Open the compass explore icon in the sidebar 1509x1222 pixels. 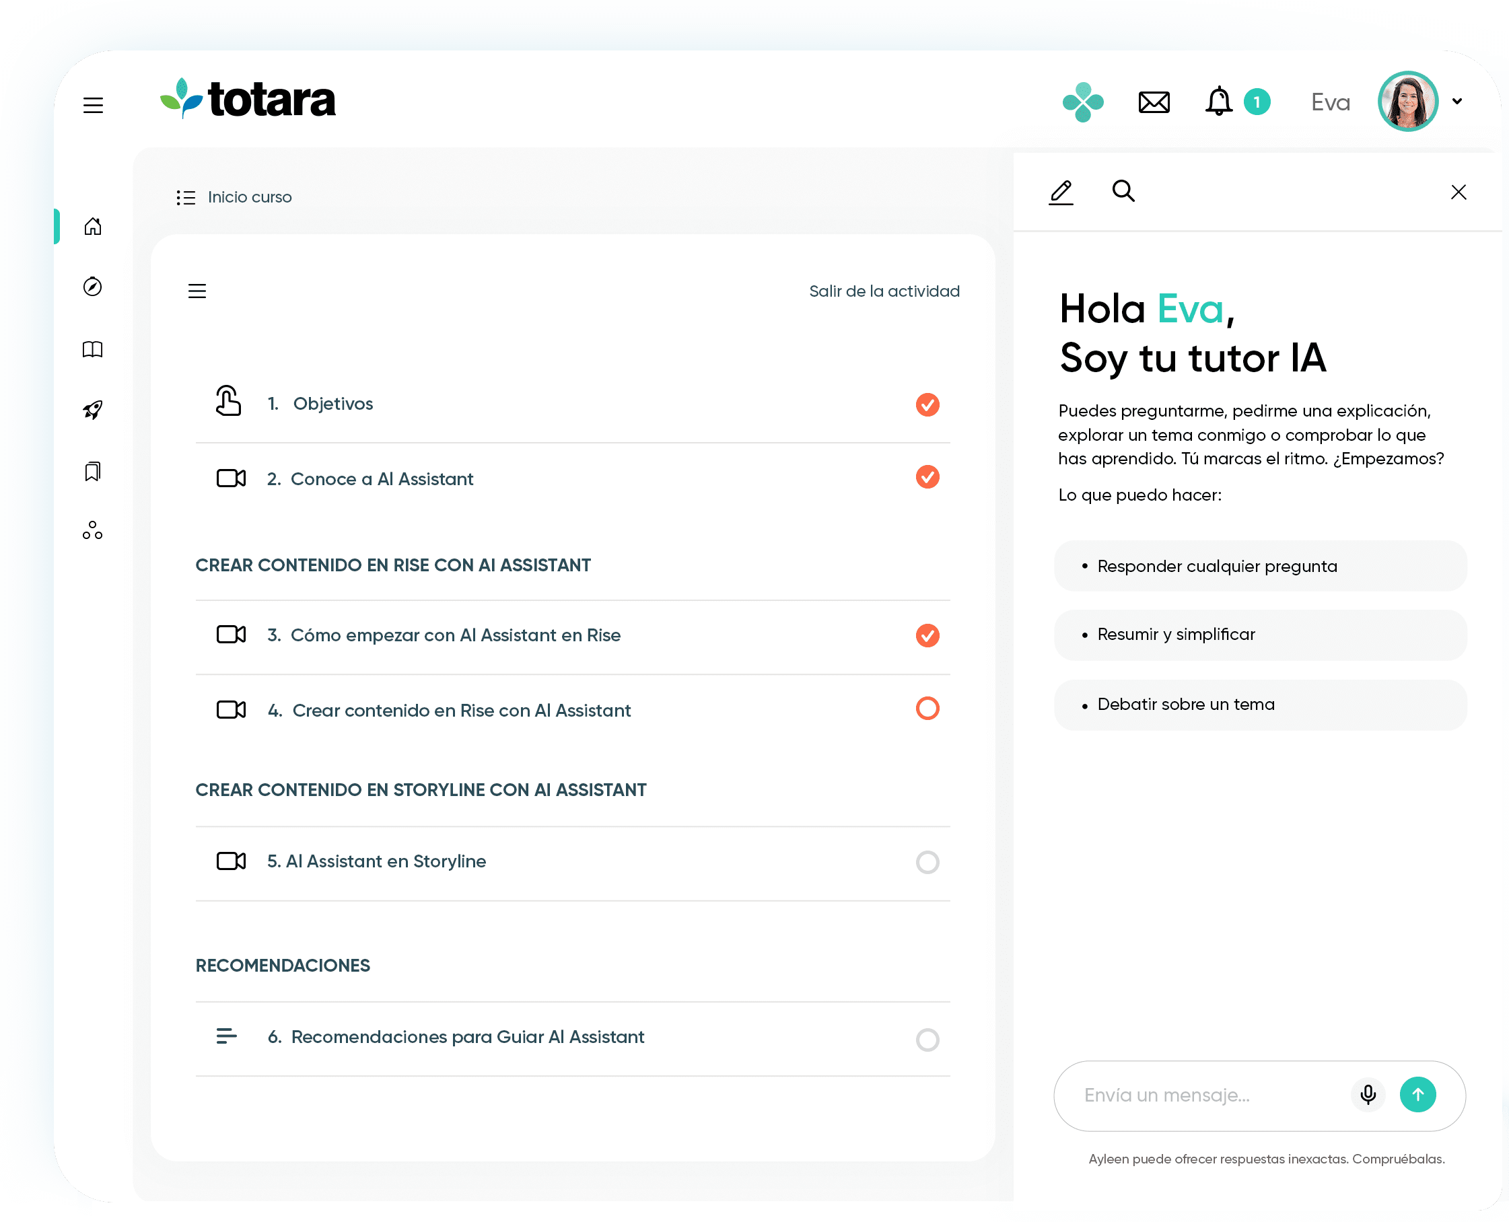pyautogui.click(x=93, y=287)
